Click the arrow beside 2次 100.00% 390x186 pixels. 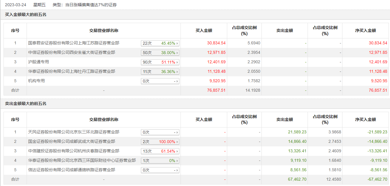pyautogui.click(x=178, y=142)
